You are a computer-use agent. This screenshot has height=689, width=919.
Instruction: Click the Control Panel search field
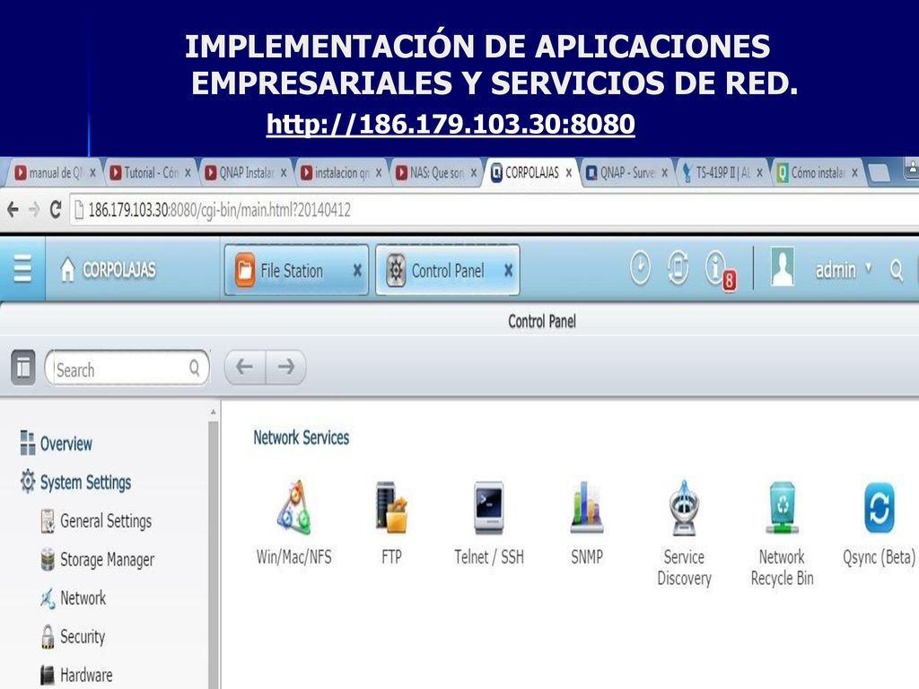tap(127, 368)
